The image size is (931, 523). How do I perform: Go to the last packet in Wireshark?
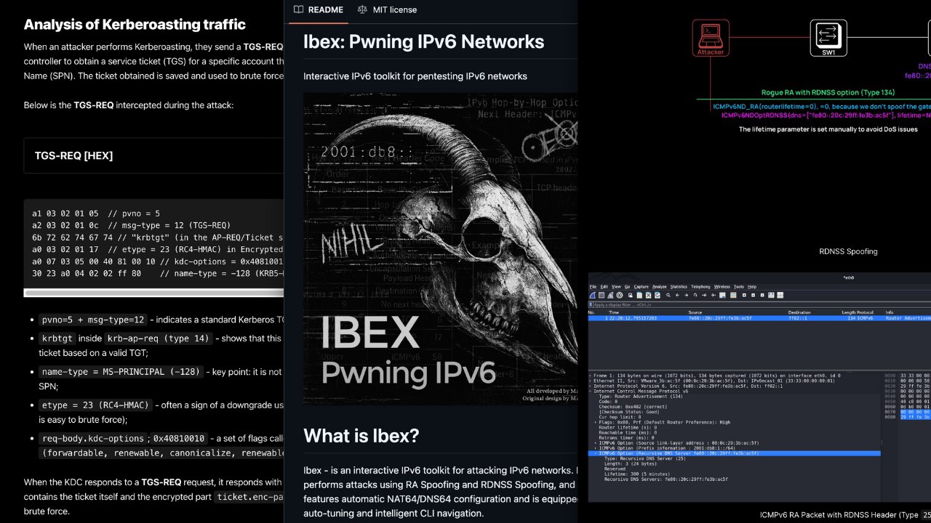point(713,295)
